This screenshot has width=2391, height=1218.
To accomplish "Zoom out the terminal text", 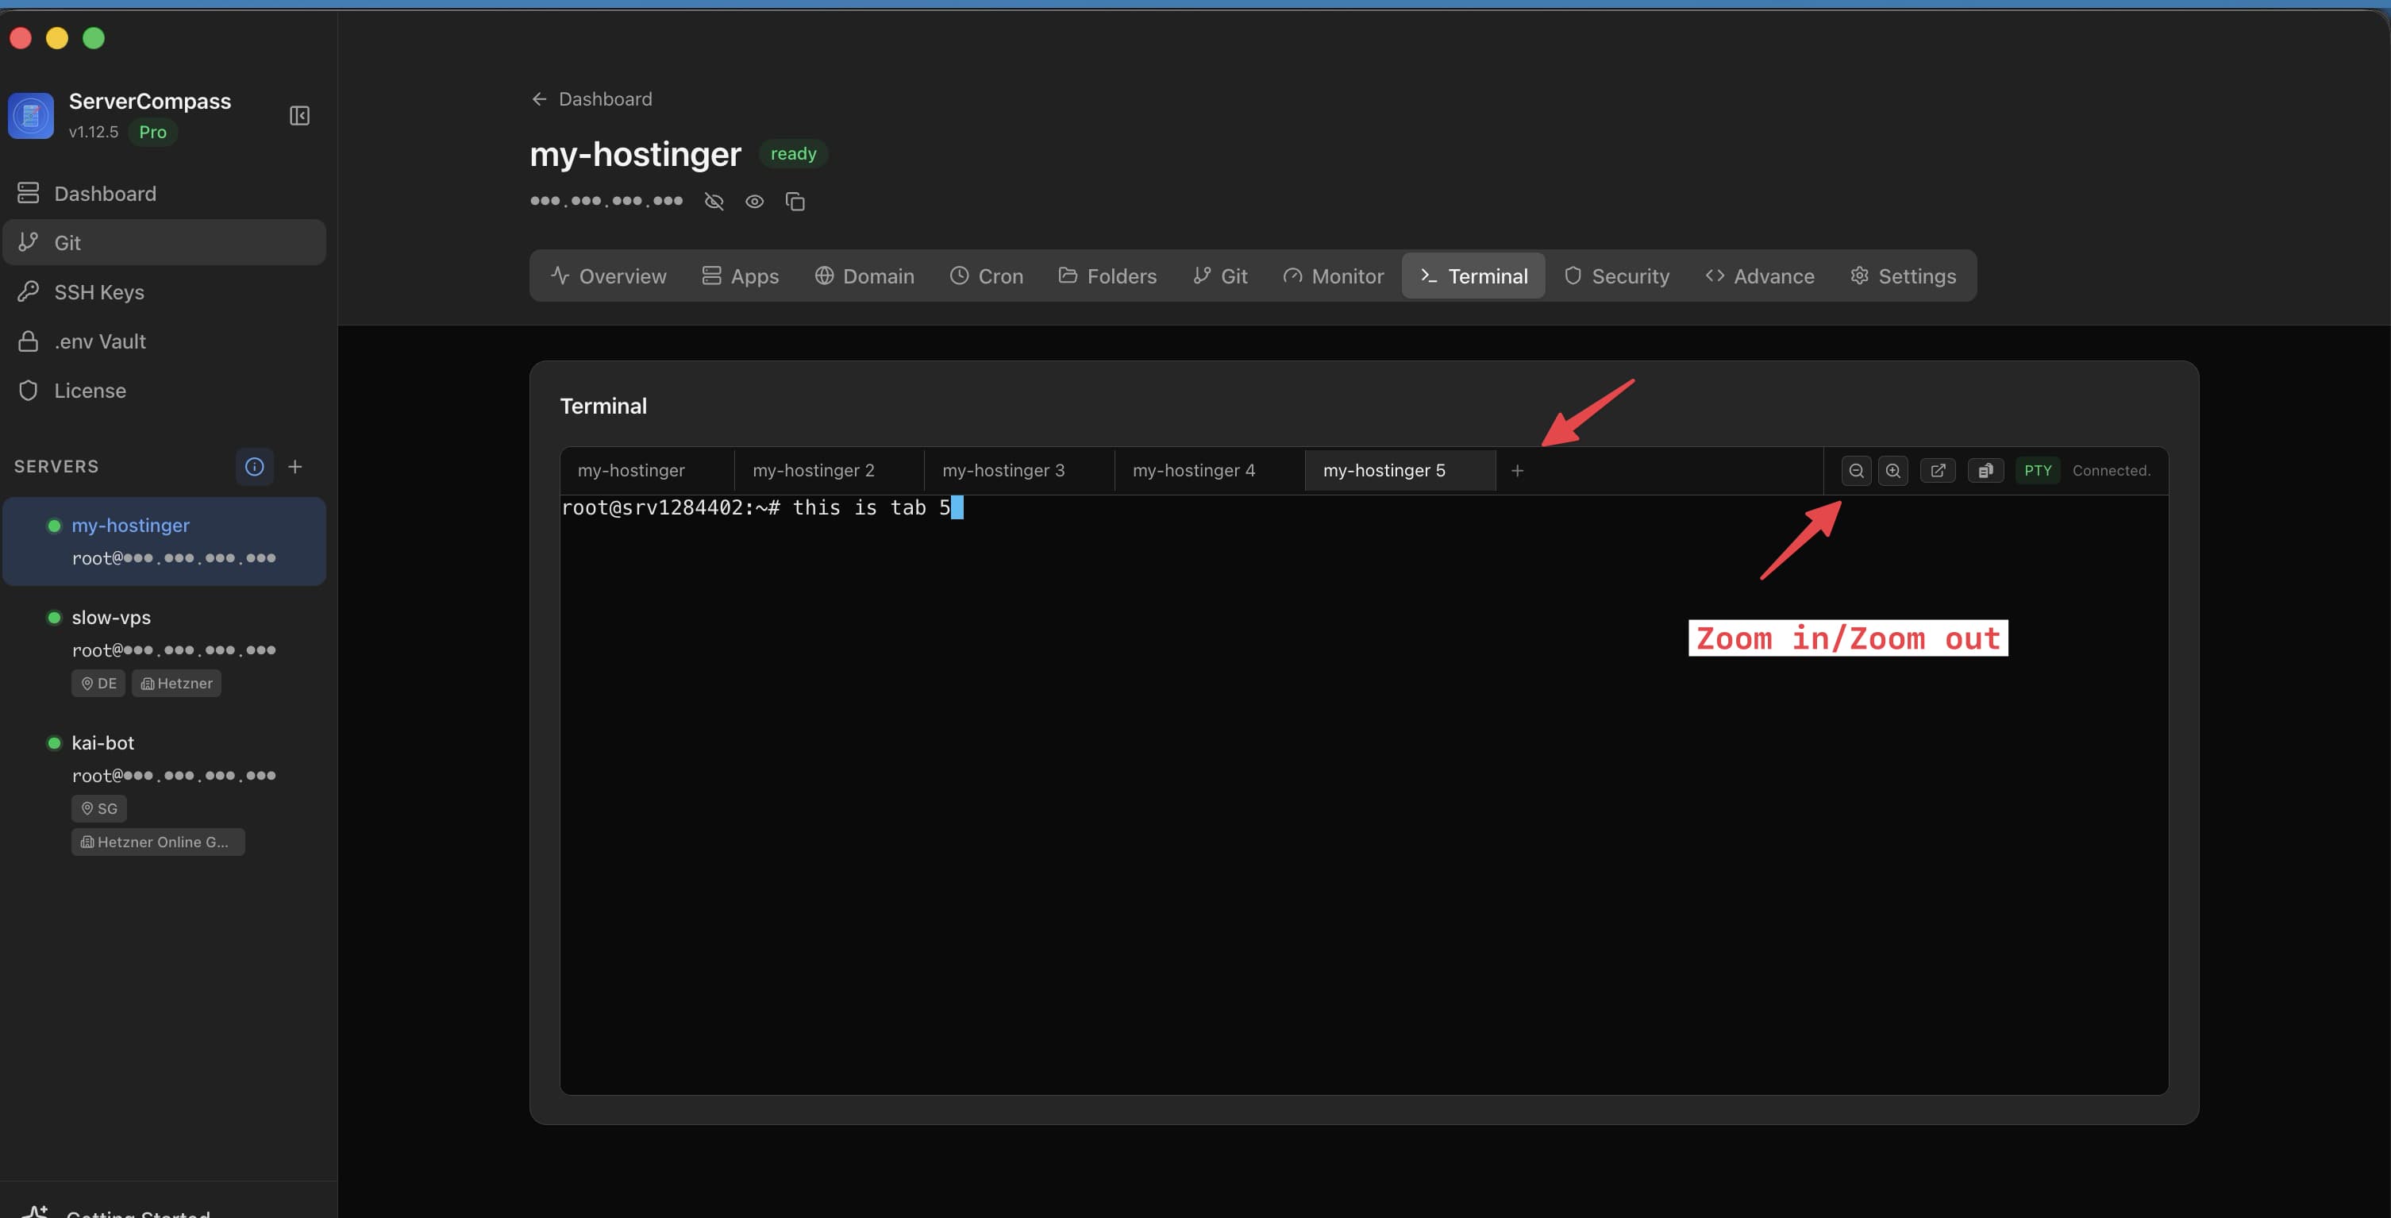I will point(1857,471).
